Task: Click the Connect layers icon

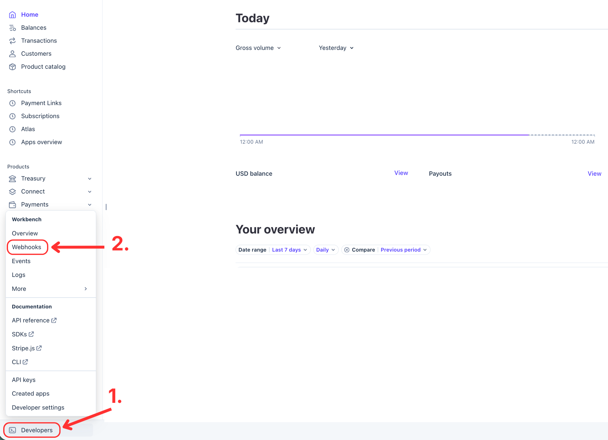Action: pyautogui.click(x=12, y=191)
